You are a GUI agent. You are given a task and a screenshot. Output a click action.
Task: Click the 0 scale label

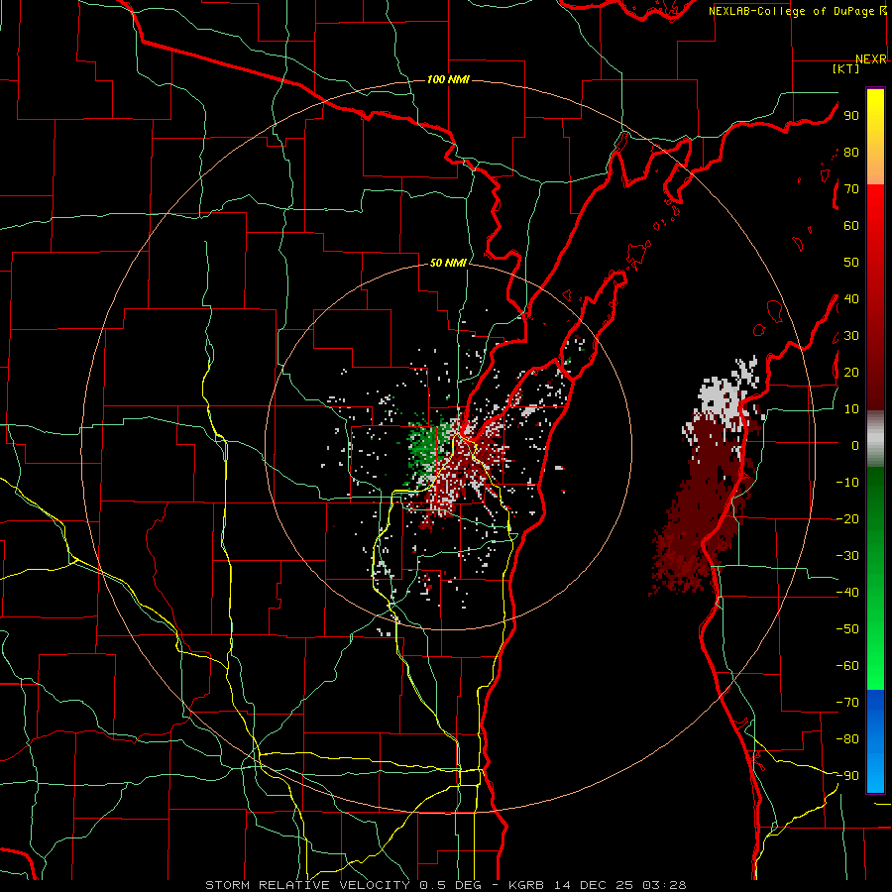tap(855, 446)
